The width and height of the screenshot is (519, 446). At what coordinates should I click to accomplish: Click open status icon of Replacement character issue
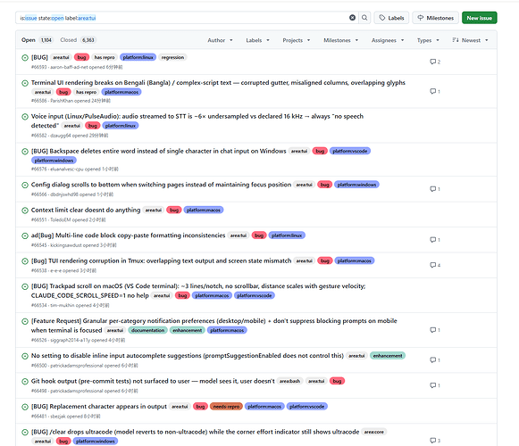point(25,407)
